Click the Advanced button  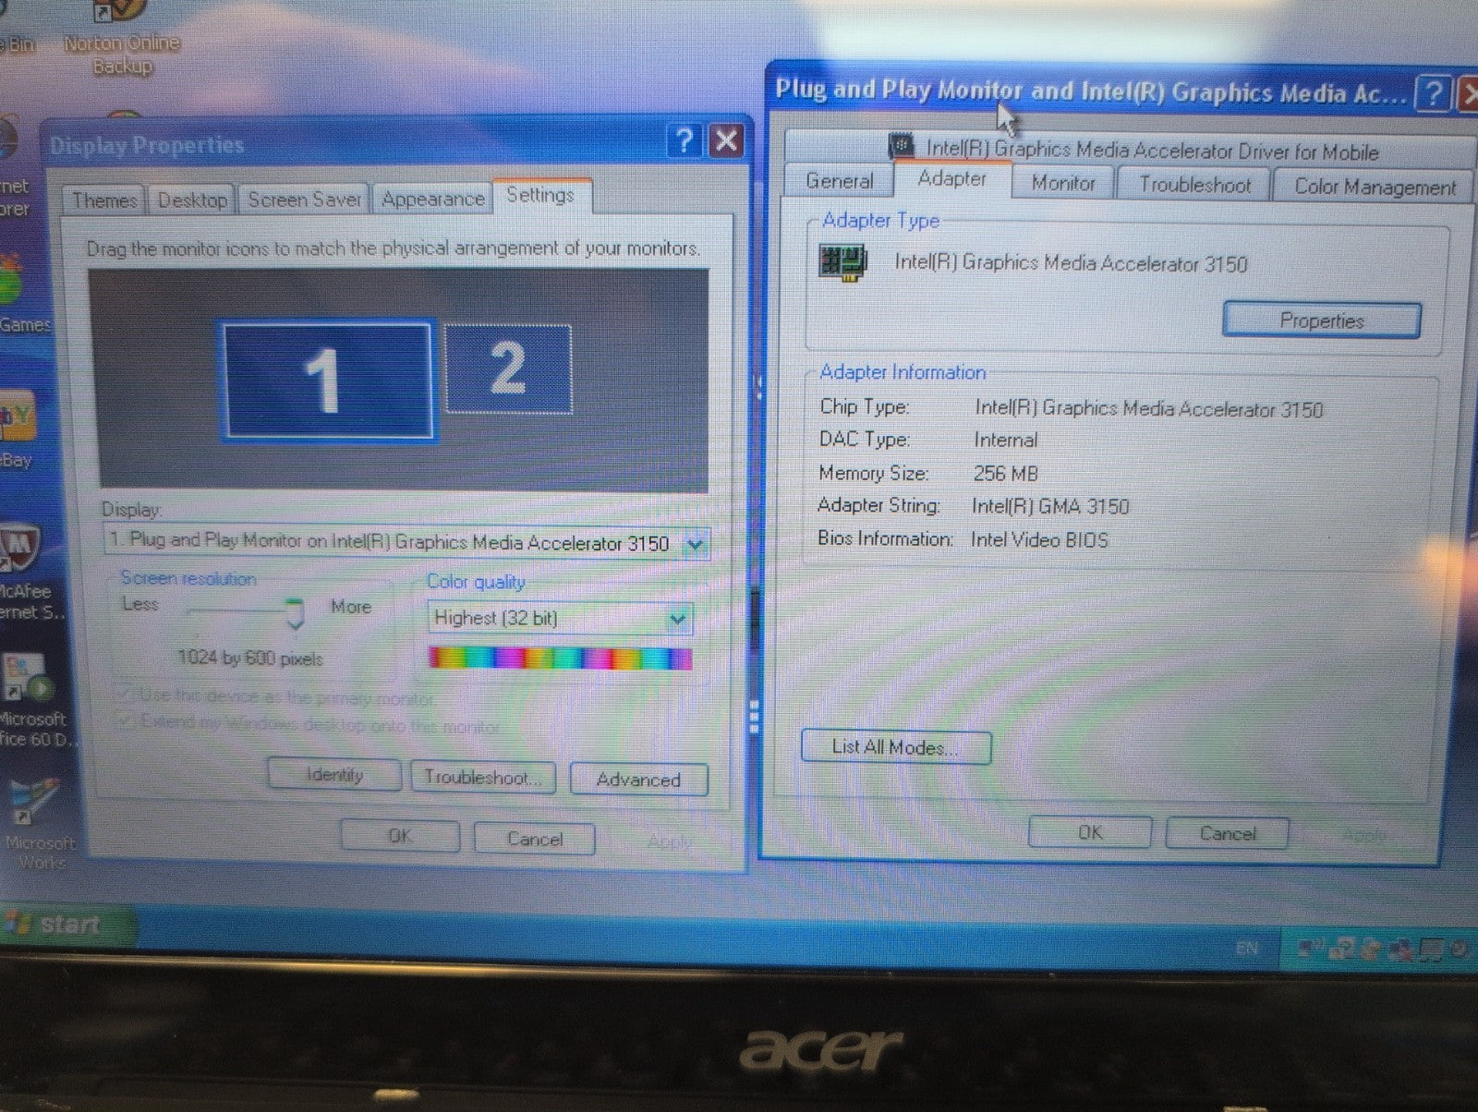pos(638,780)
